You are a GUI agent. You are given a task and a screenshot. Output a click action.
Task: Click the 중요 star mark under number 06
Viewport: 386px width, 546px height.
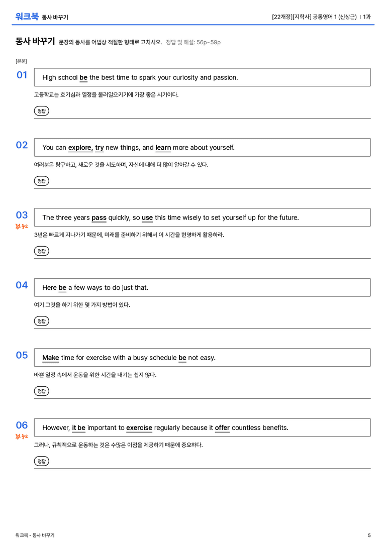click(x=22, y=436)
